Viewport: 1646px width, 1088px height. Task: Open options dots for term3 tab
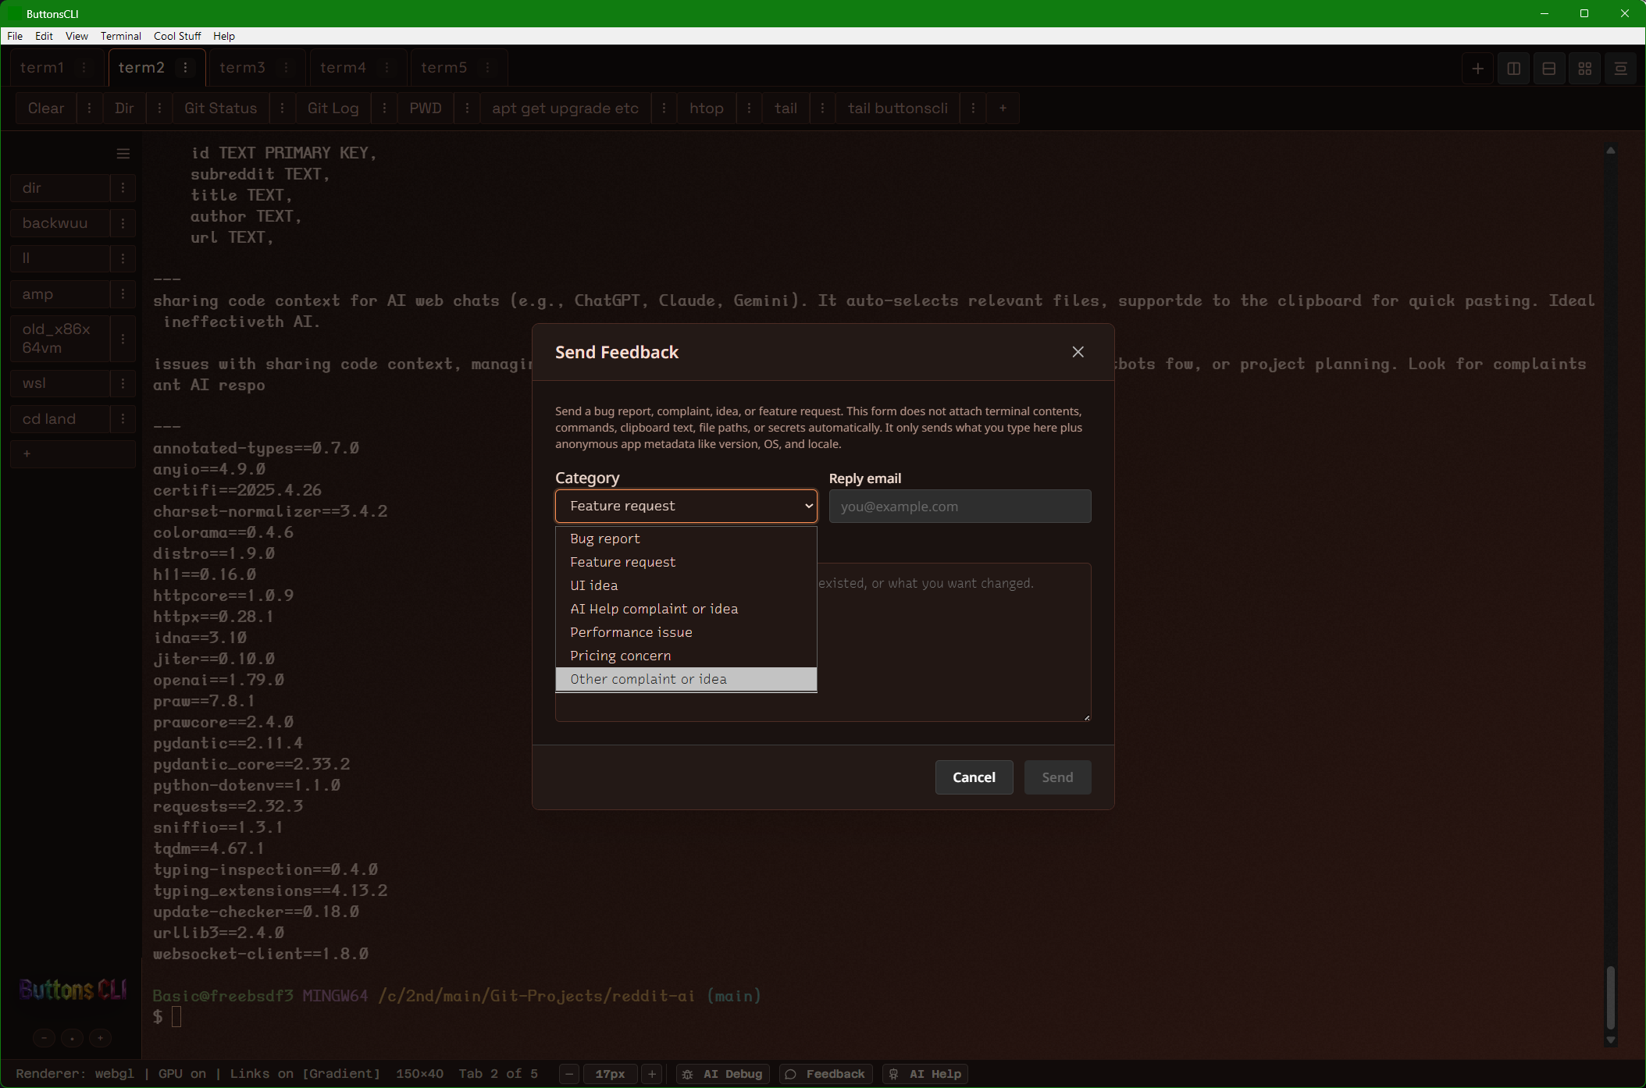(x=287, y=68)
